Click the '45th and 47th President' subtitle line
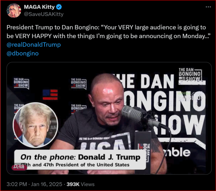The width and height of the screenshot is (216, 191). click(75, 165)
